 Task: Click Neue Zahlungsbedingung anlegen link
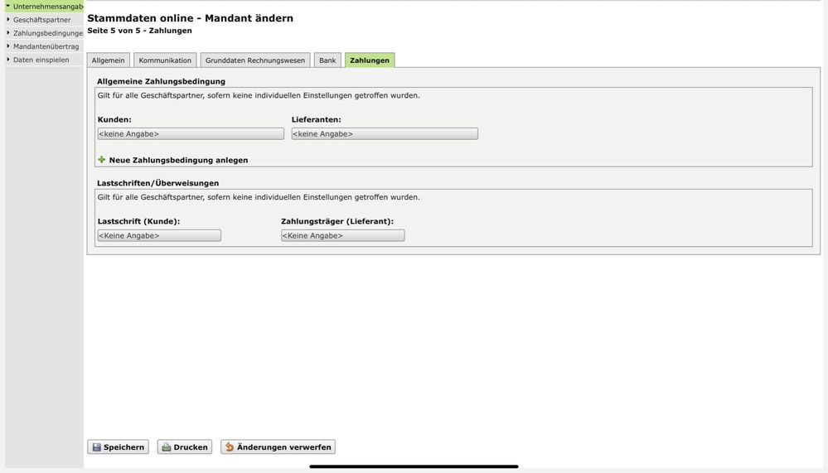tap(178, 160)
